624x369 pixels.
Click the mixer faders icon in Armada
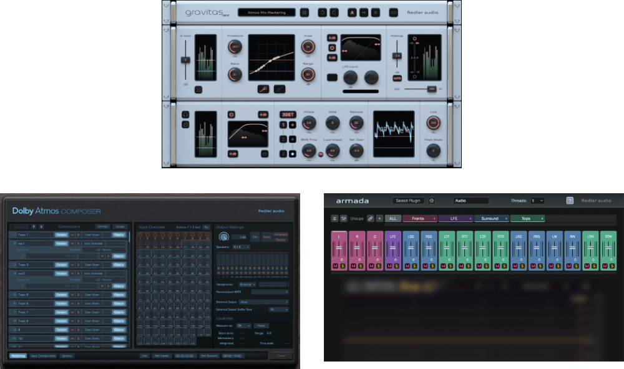(343, 218)
